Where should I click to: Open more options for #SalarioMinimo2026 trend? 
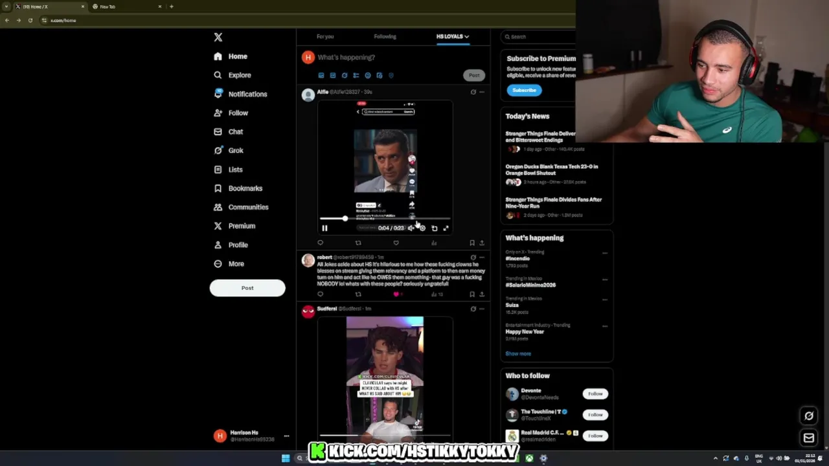605,280
